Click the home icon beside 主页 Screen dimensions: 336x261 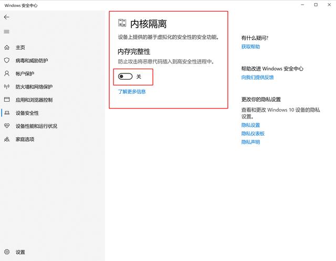(x=7, y=47)
